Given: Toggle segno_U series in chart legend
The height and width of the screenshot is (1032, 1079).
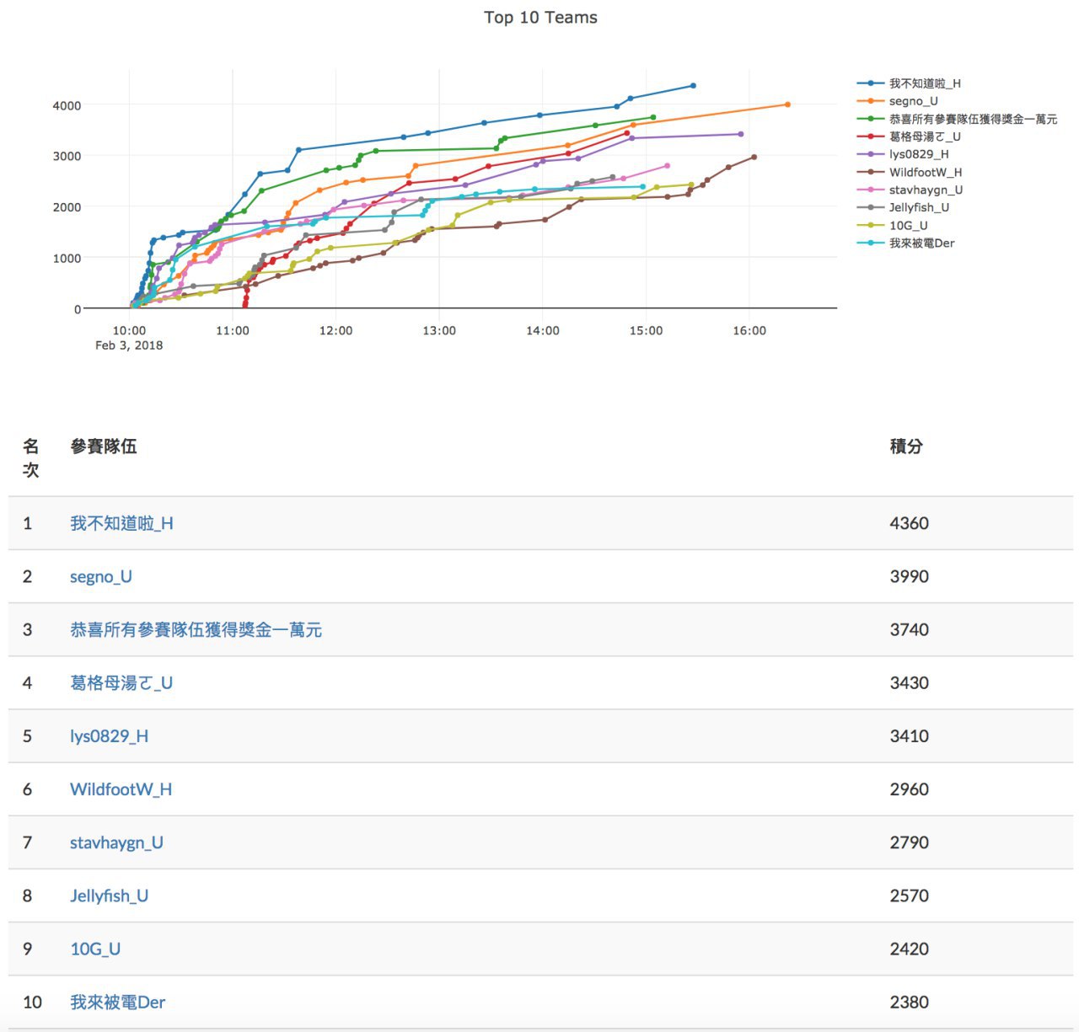Looking at the screenshot, I should [898, 101].
